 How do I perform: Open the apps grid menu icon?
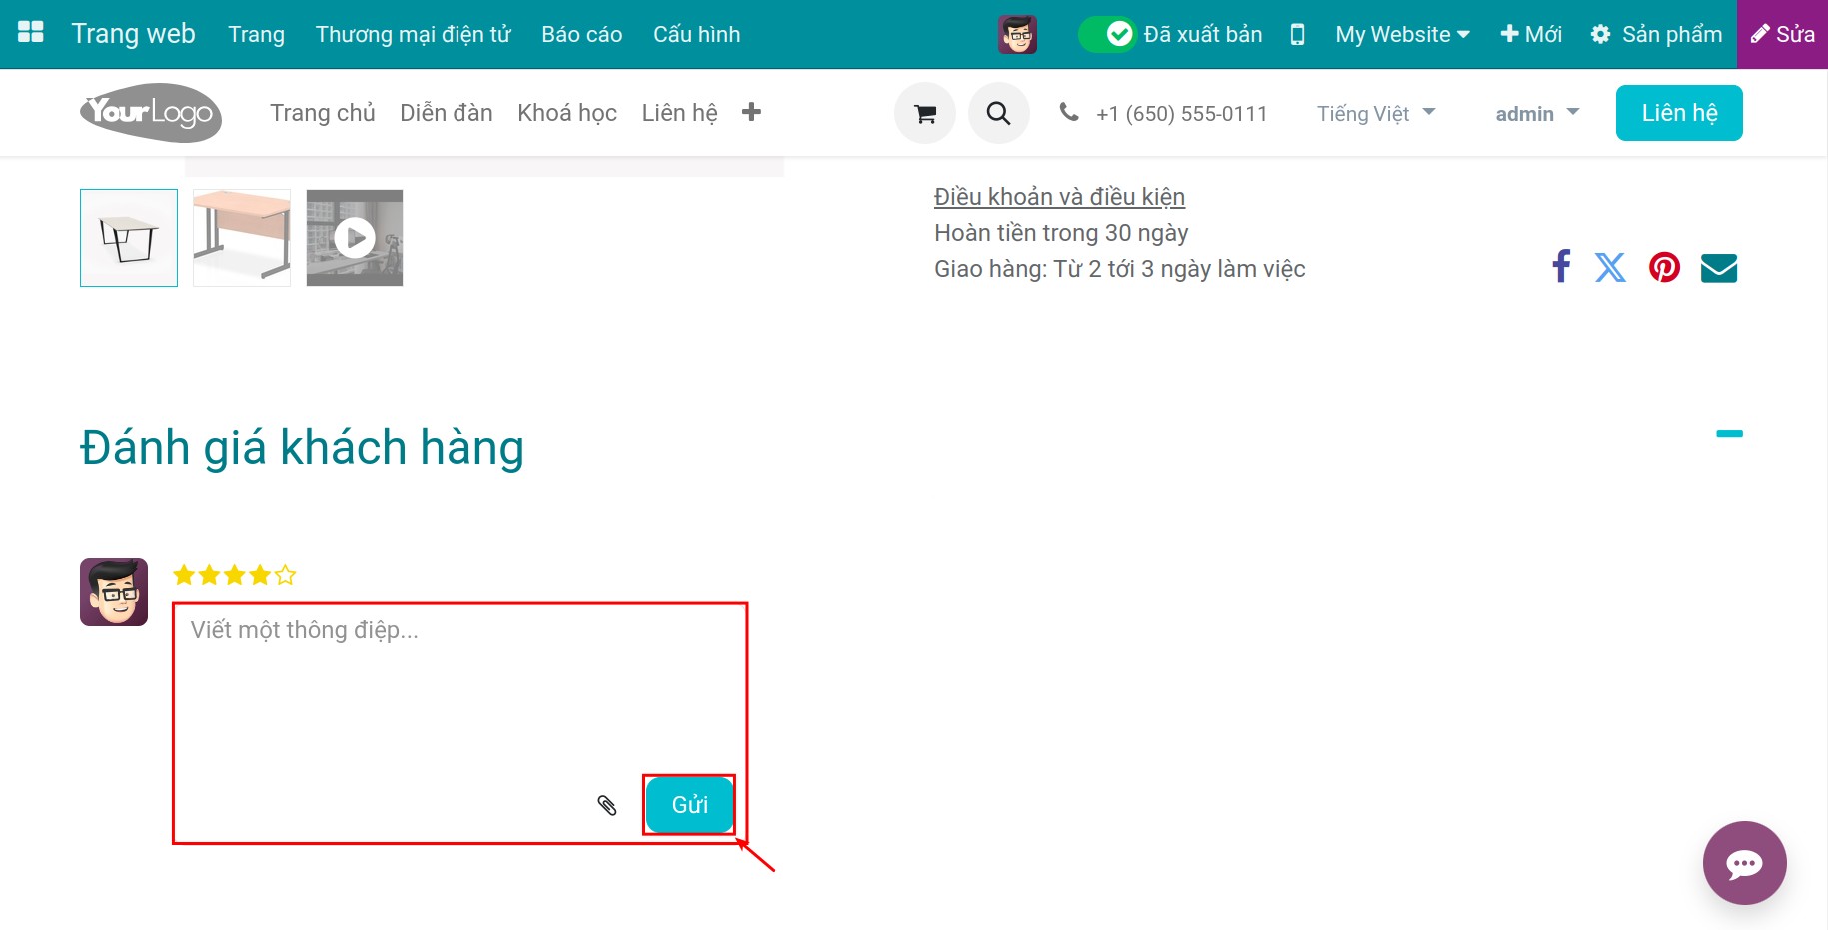[x=31, y=33]
